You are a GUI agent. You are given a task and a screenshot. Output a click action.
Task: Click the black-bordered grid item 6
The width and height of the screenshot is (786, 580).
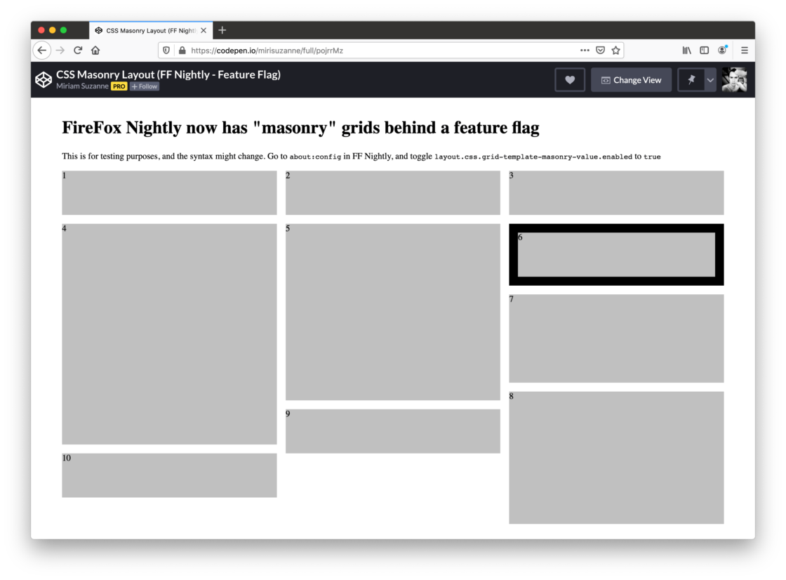(615, 254)
